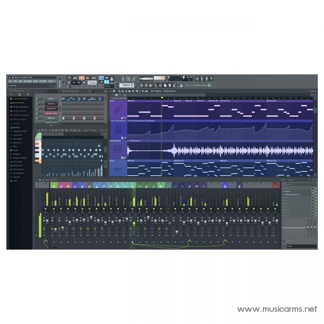Click the Harmor #2 channel button
Screen dimensions: 324x324
click(51, 109)
